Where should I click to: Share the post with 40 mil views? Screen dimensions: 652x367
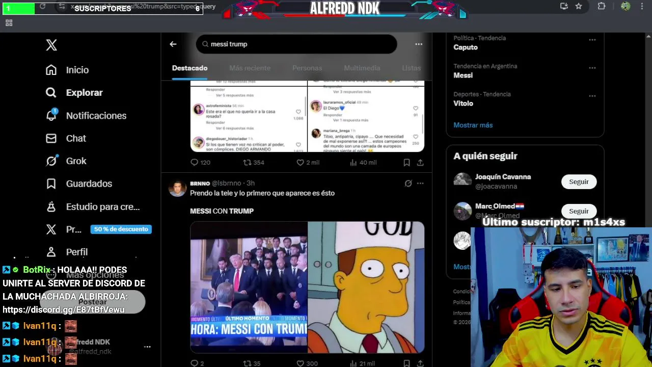point(420,163)
